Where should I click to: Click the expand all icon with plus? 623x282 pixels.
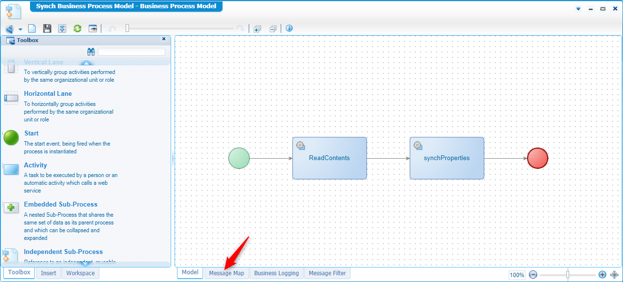pos(257,29)
